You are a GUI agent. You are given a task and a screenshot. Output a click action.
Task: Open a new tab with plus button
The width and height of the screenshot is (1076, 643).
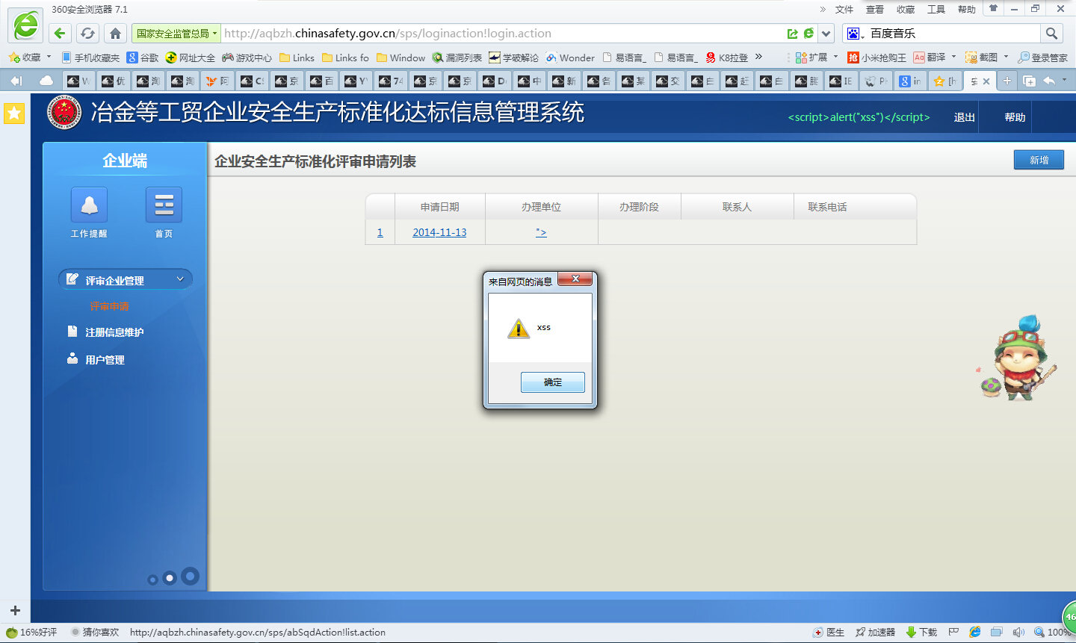point(1007,81)
